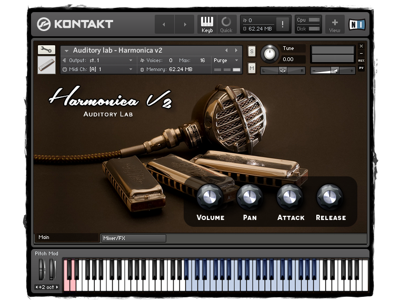Click the Release knob

pos(329,197)
